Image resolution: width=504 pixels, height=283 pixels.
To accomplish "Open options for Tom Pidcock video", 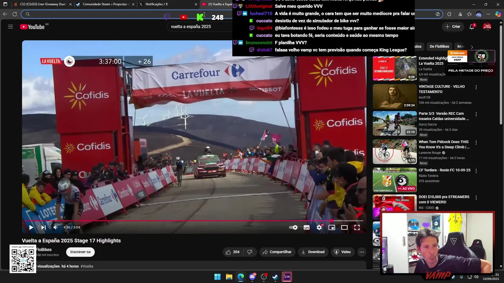I will (476, 142).
